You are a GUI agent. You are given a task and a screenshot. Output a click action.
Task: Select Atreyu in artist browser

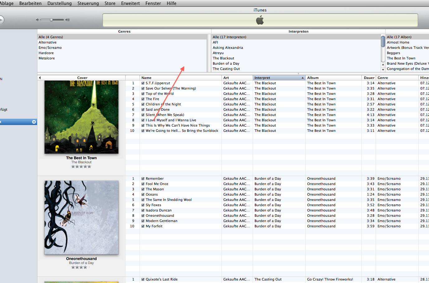point(296,53)
